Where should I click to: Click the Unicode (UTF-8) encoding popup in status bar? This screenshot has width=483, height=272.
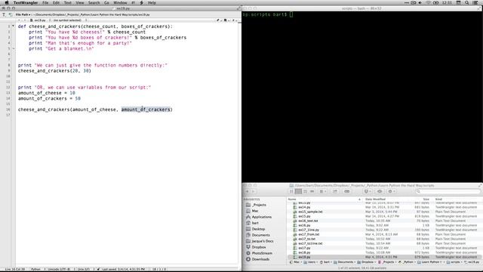coord(60,269)
